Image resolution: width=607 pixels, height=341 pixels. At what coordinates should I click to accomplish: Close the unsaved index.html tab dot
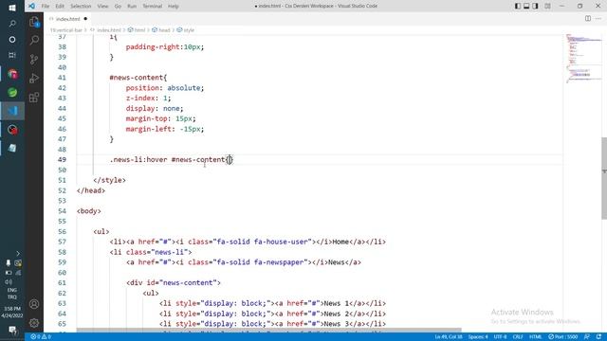click(x=85, y=19)
